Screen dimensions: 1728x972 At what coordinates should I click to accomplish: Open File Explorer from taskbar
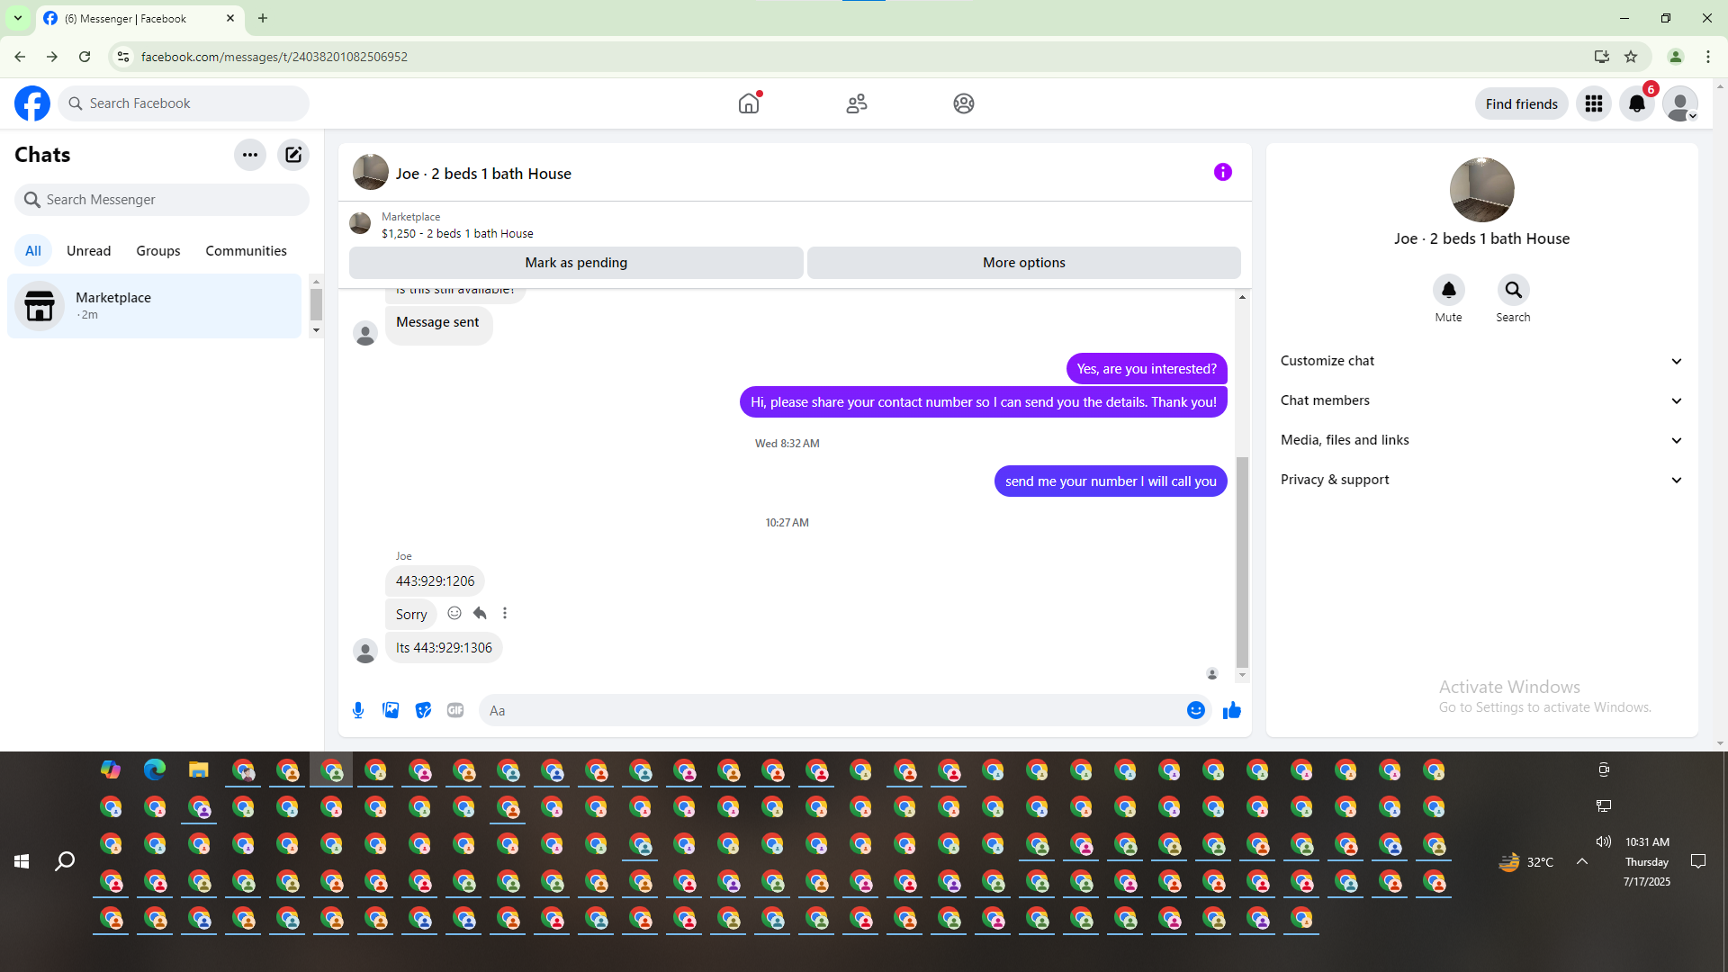[199, 769]
